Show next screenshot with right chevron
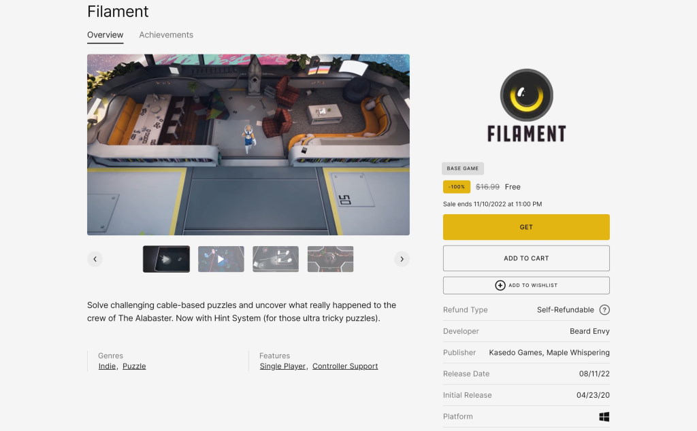 [402, 259]
